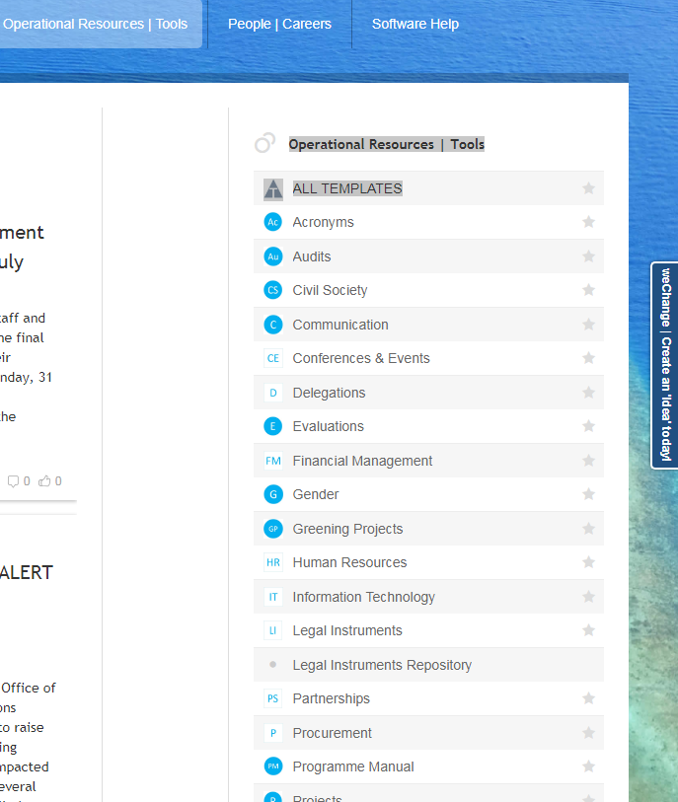The image size is (678, 802).
Task: Open the Software Help nav tab
Action: 414,24
